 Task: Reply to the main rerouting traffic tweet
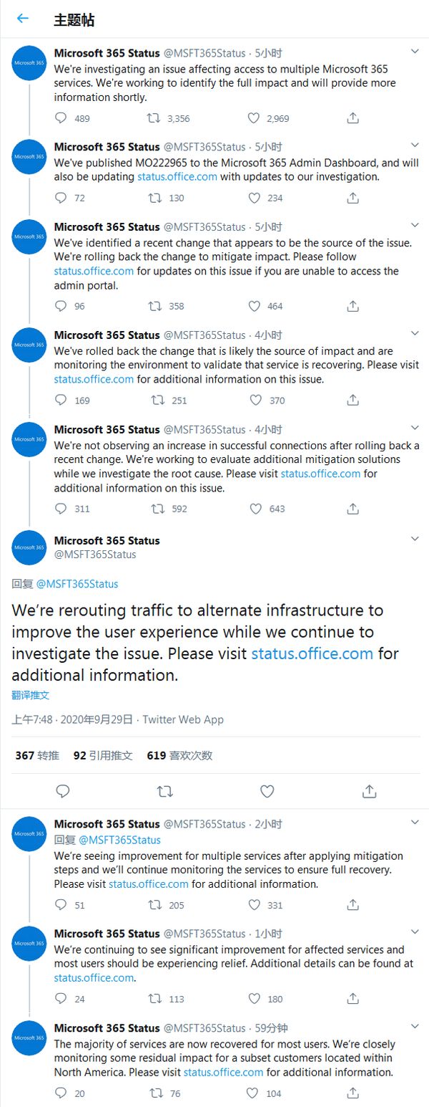(63, 791)
